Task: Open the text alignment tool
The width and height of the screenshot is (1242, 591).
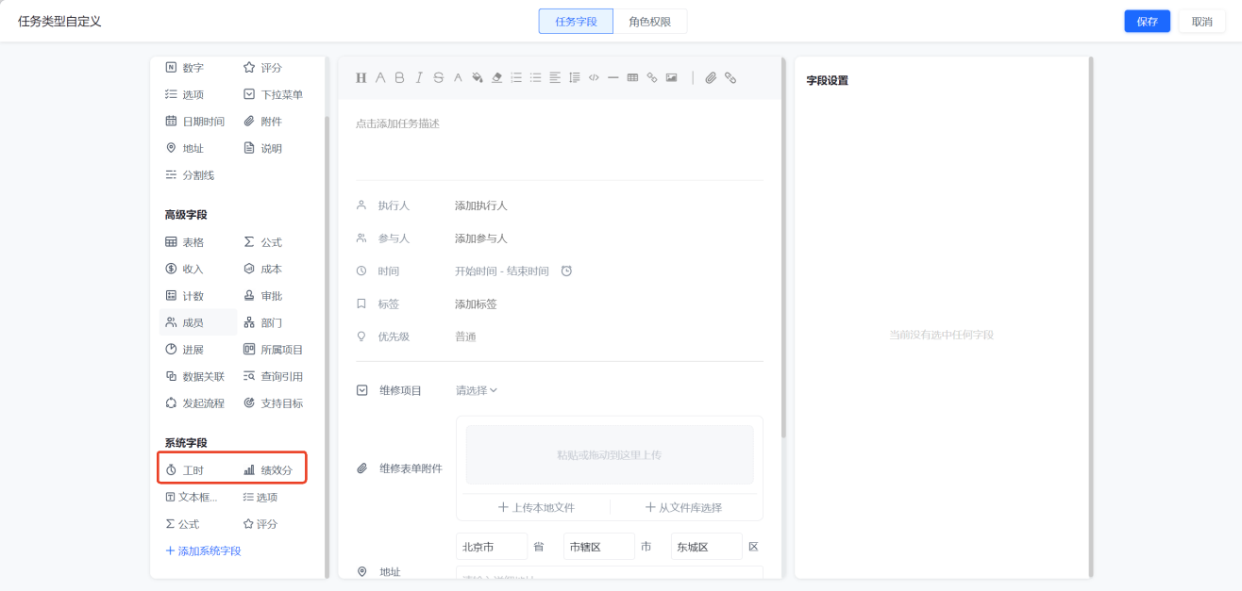Action: click(x=555, y=78)
